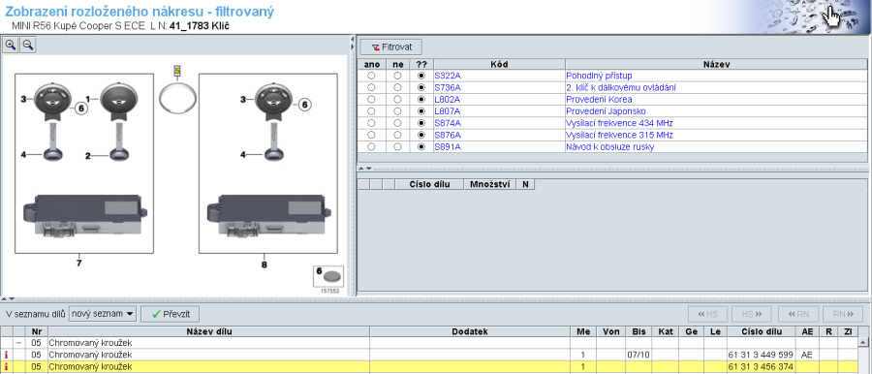Open the battery thumbnail labeled 6
This screenshot has height=374, width=872.
coord(328,276)
